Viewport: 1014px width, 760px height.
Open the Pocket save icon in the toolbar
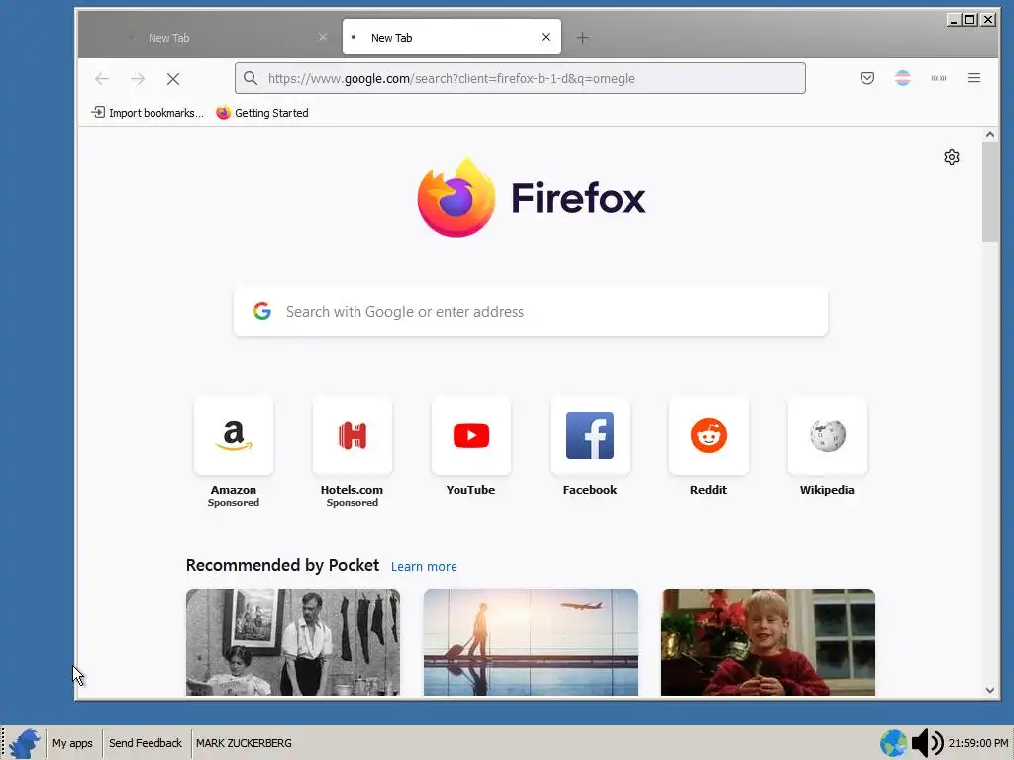[867, 78]
